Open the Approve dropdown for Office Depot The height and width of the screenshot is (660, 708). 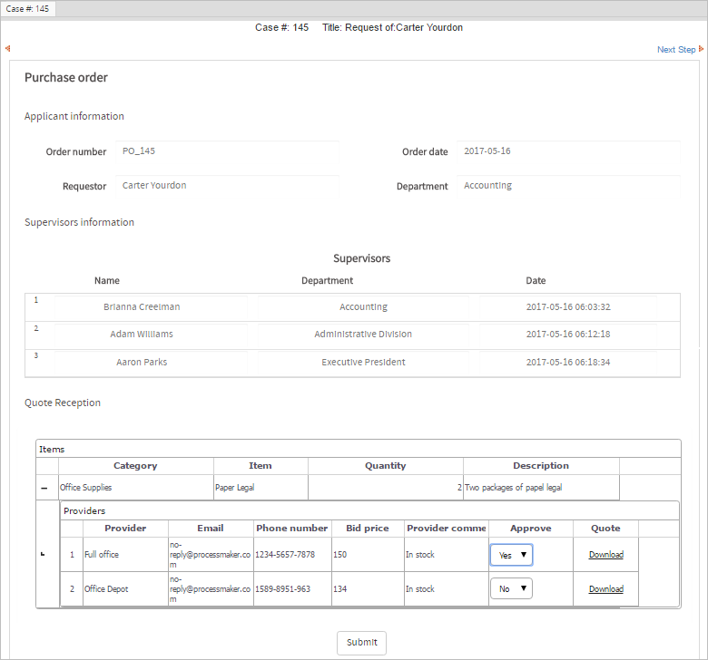(x=511, y=589)
